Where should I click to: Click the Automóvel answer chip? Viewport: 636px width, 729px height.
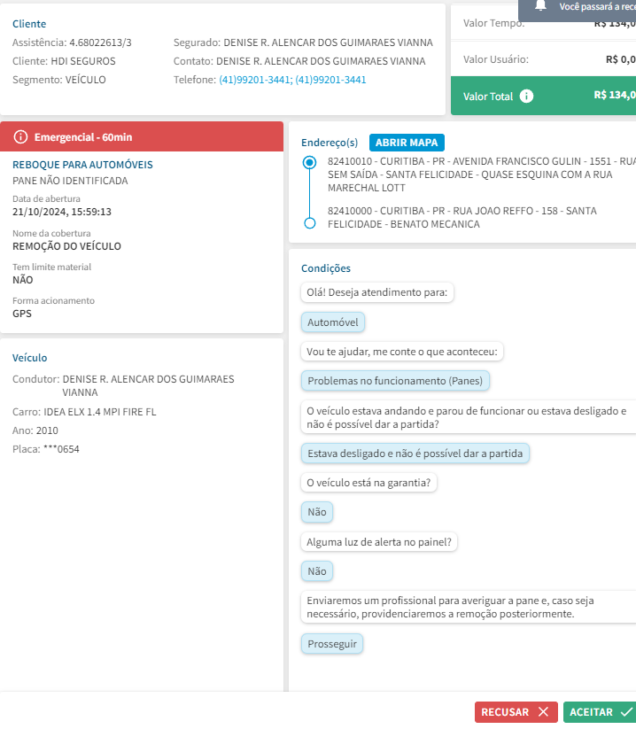333,322
